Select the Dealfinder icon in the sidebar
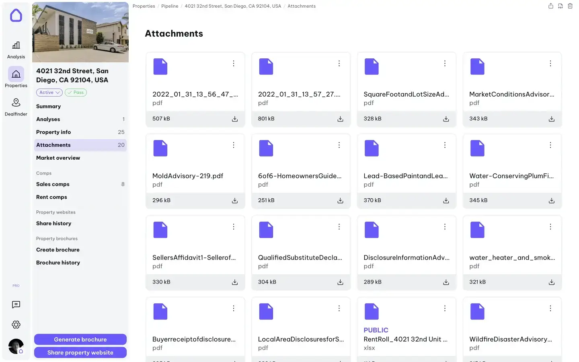Viewport: 579px width, 362px height. point(16,106)
